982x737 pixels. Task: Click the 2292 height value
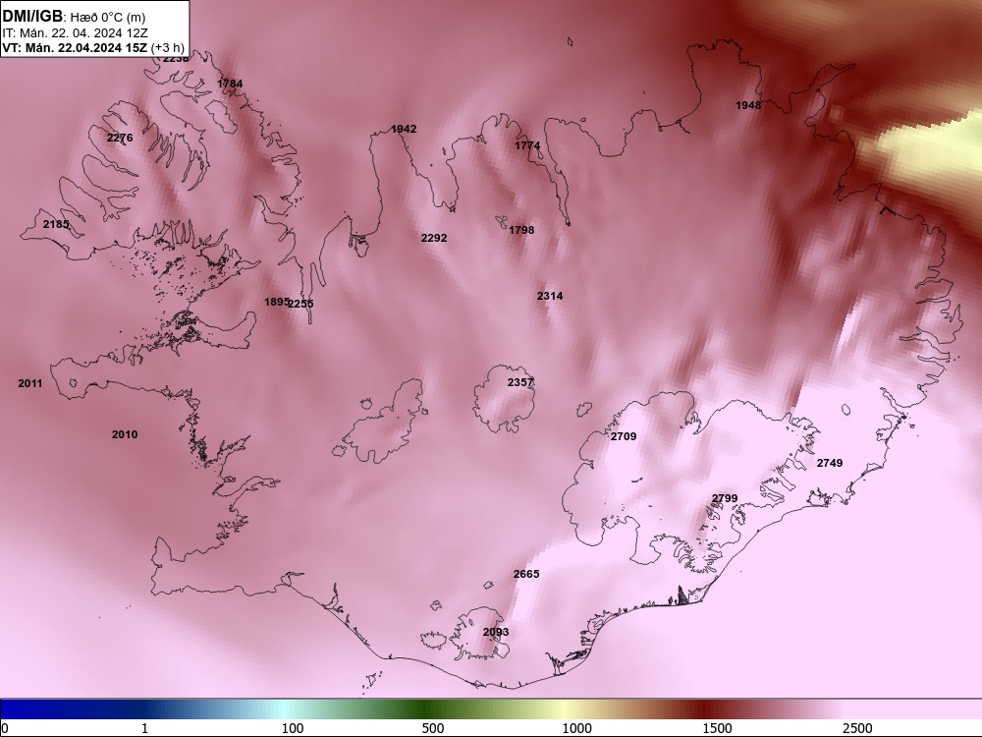[x=434, y=238]
